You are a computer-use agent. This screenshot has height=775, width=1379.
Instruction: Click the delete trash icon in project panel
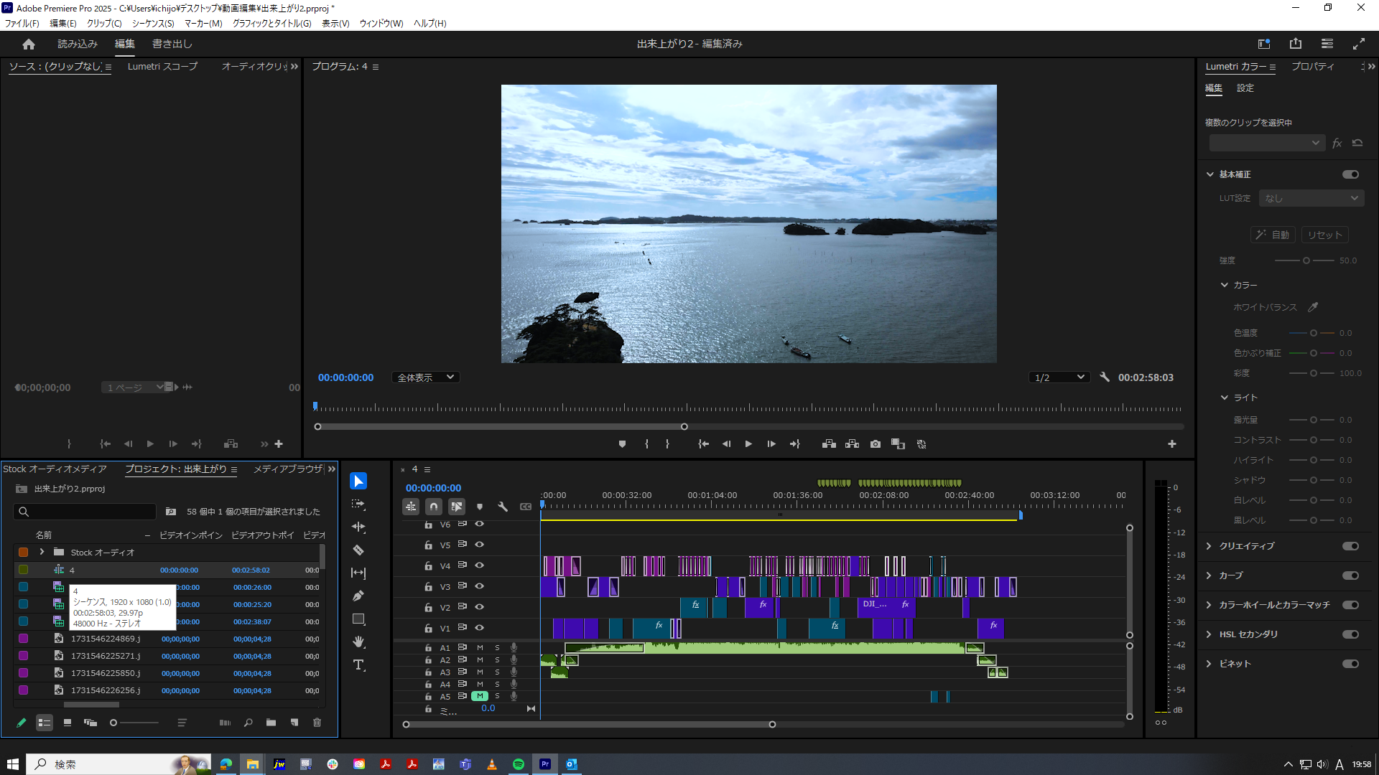317,723
